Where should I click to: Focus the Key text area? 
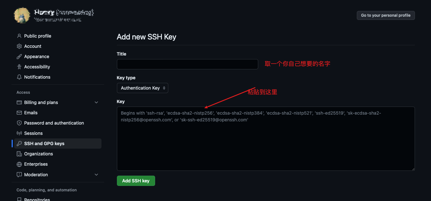tap(266, 144)
